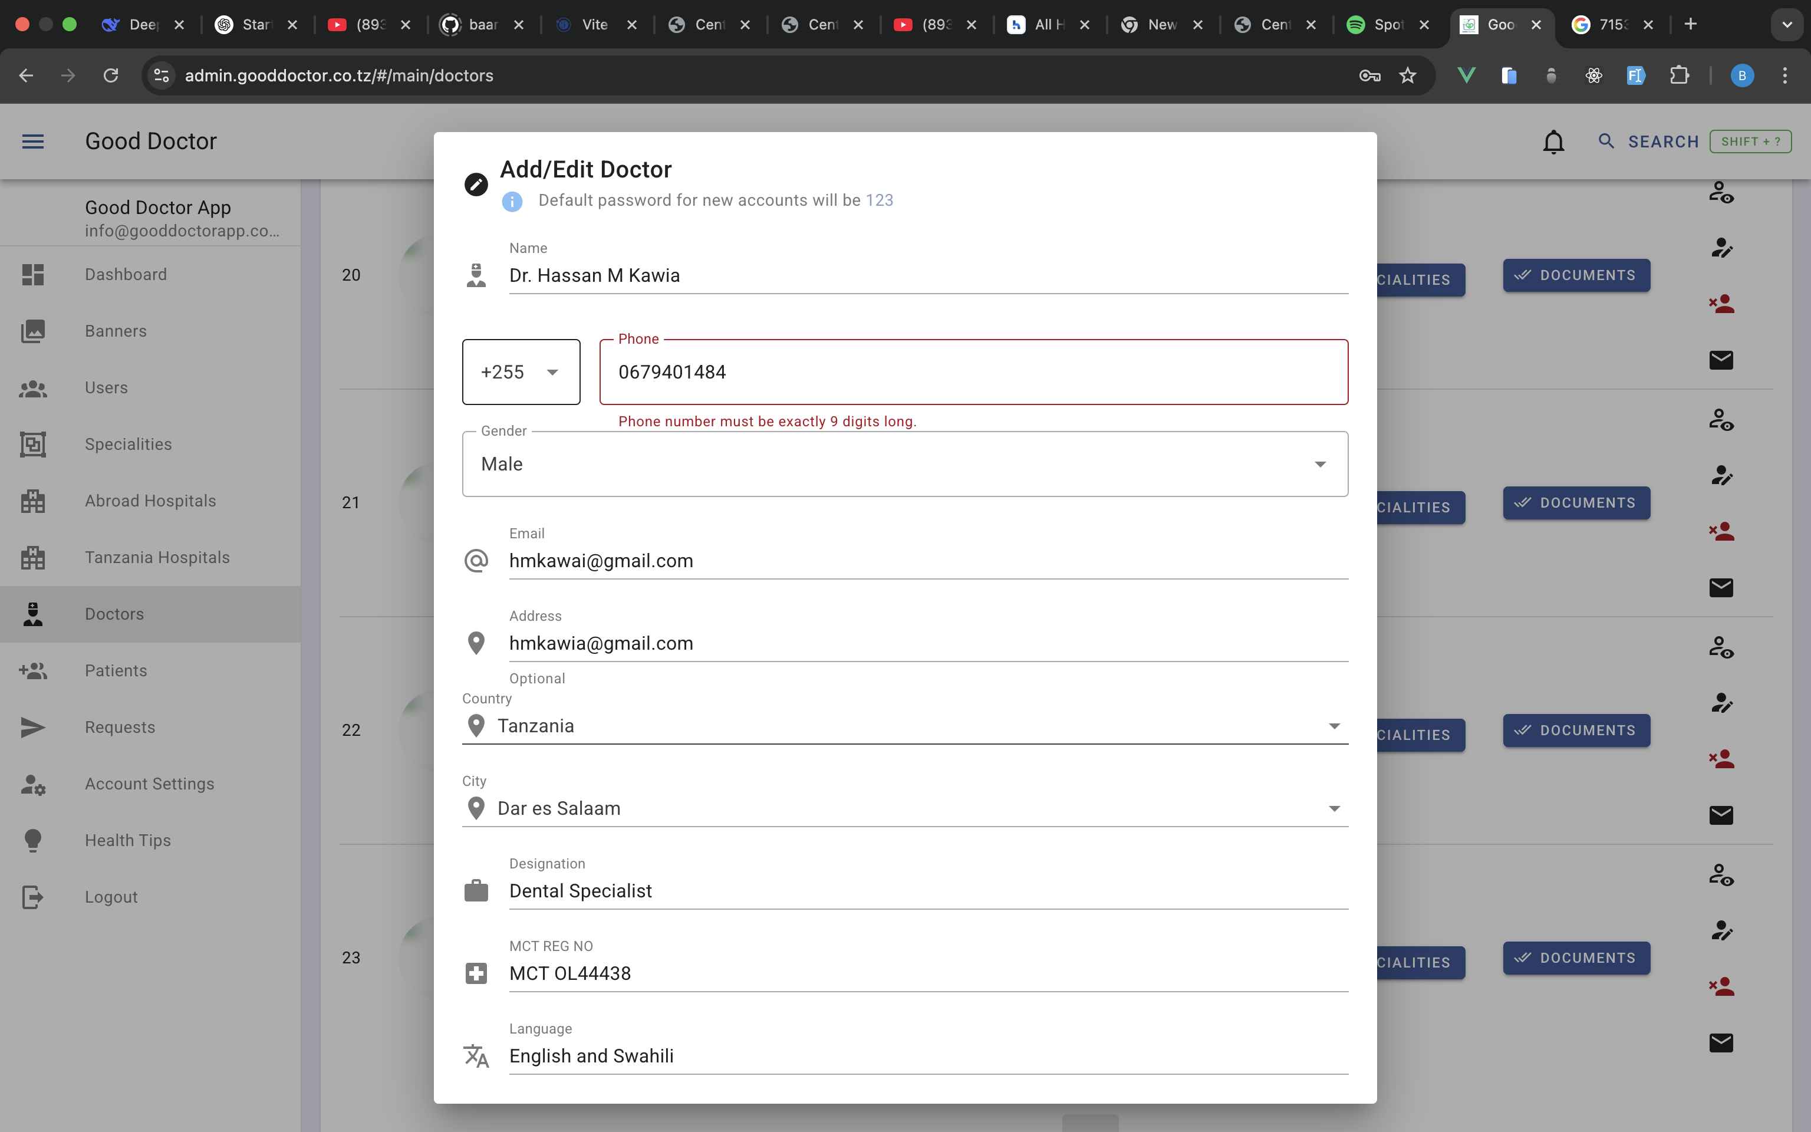Open the City dropdown showing Dar es Salaam
This screenshot has width=1811, height=1132.
click(905, 808)
